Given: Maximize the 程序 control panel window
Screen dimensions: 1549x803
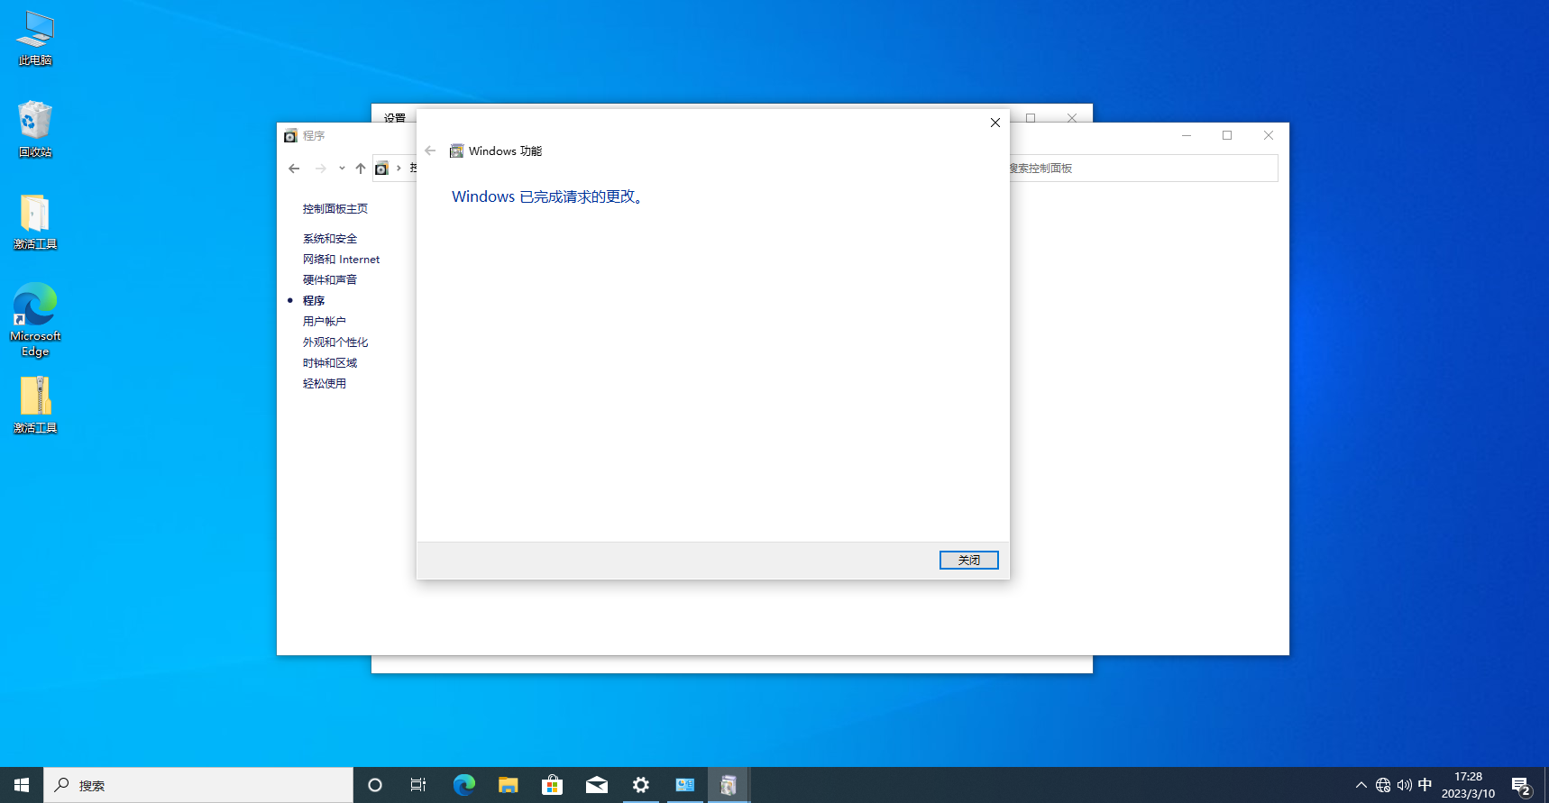Looking at the screenshot, I should [x=1227, y=135].
